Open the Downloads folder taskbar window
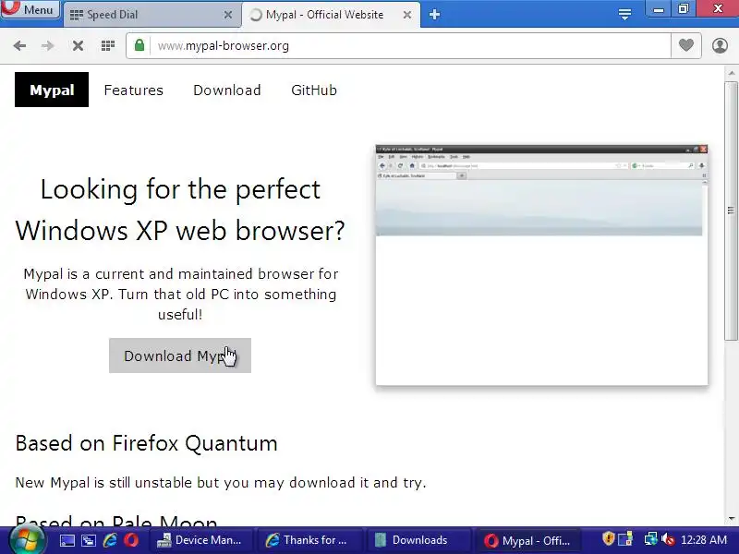739x554 pixels. (x=417, y=540)
